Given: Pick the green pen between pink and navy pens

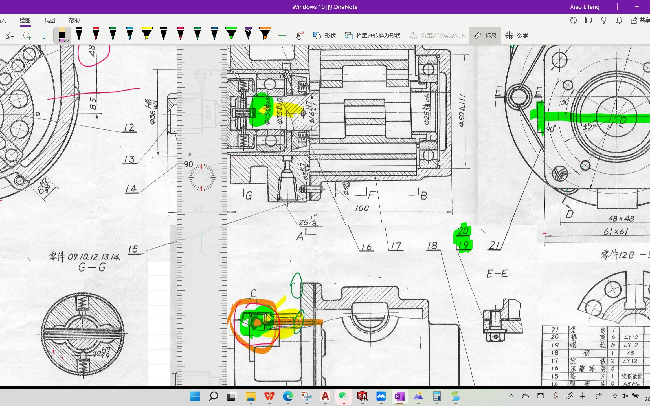Looking at the screenshot, I should pos(197,34).
